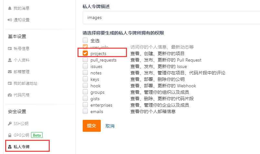Click the 取消 link
260x154 pixels.
110,126
